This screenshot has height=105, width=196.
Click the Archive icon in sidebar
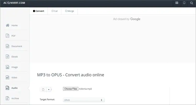(x=8, y=98)
